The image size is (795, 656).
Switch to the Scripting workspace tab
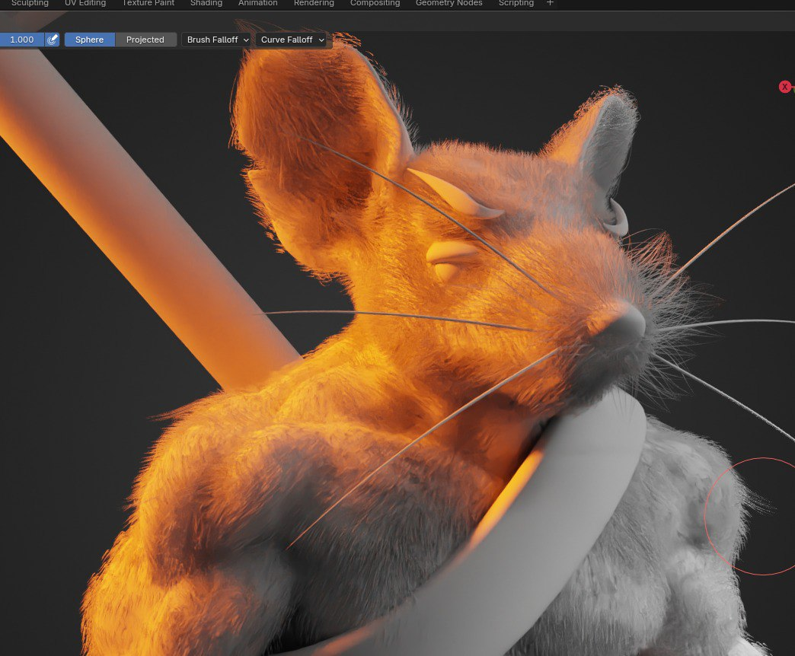(516, 3)
